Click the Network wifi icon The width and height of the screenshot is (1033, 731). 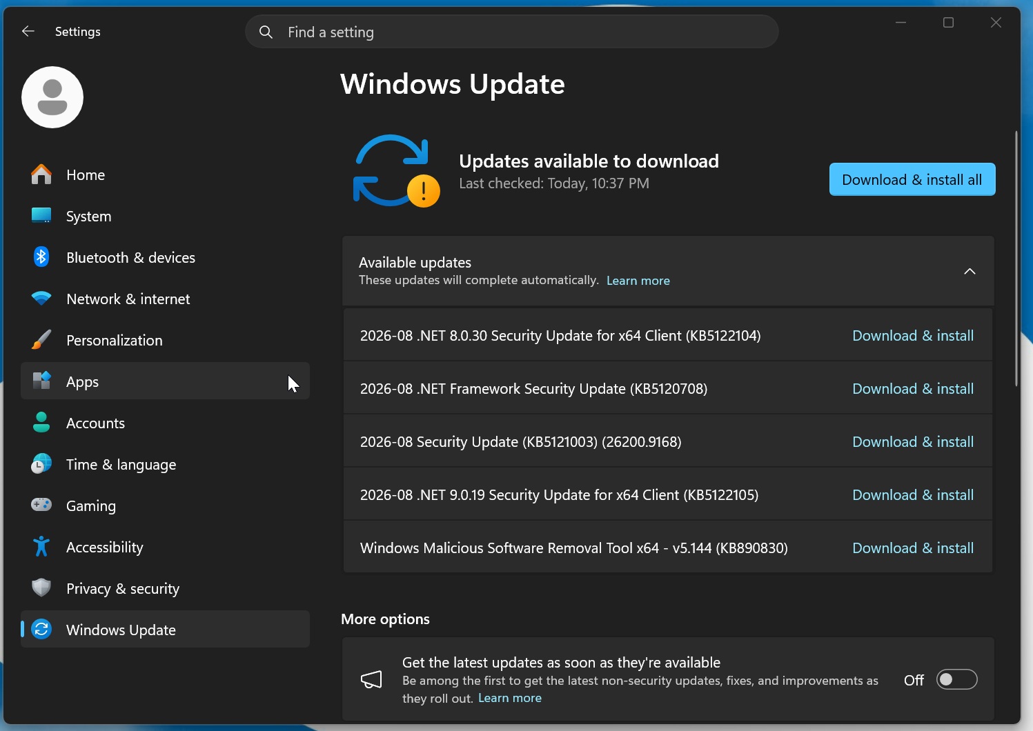(x=41, y=299)
